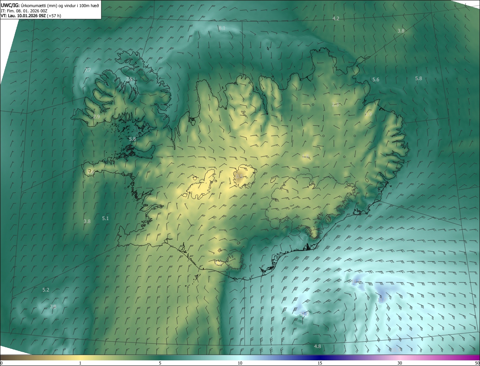Click the 4.8 value label on map
The image size is (480, 366).
point(317,346)
